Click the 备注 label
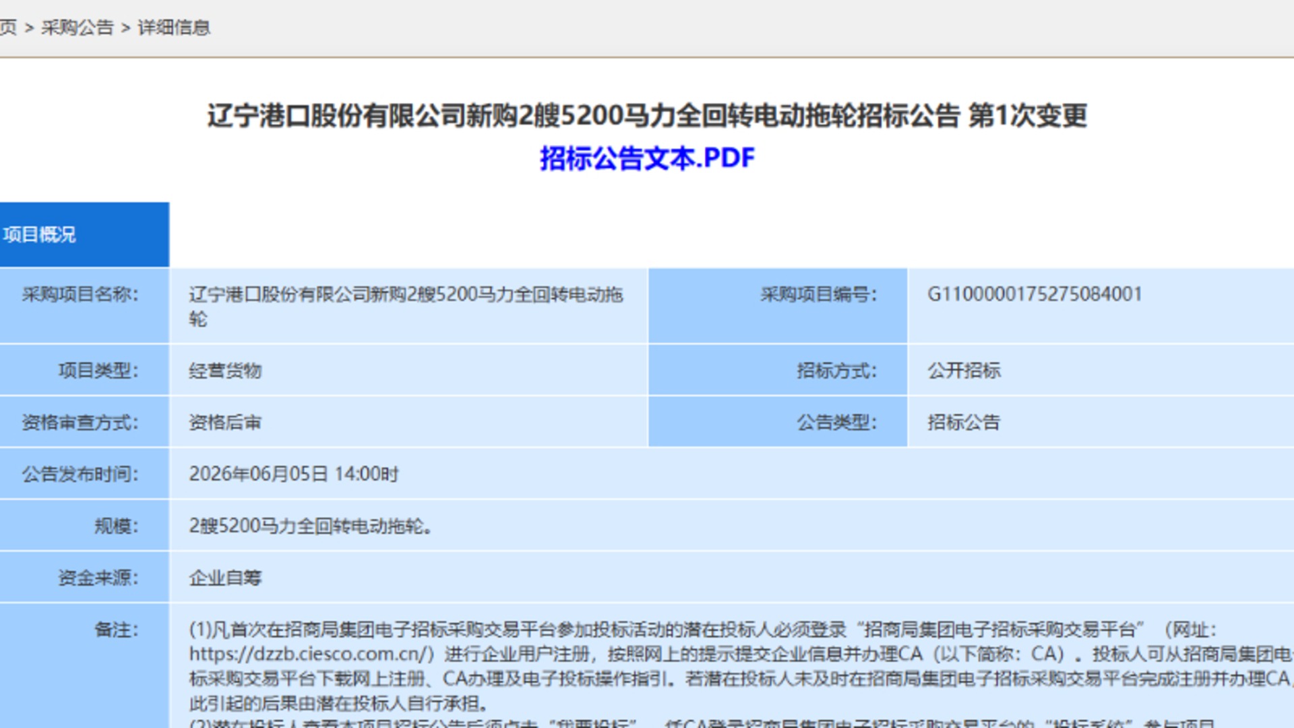The image size is (1294, 728). click(x=117, y=630)
